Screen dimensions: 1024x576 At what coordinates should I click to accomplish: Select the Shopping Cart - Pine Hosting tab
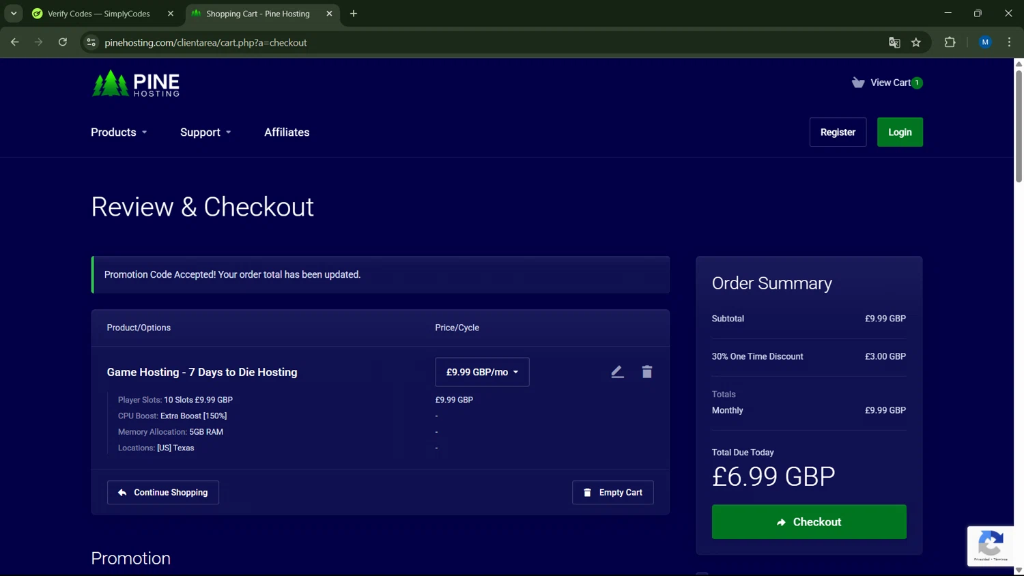(x=258, y=14)
